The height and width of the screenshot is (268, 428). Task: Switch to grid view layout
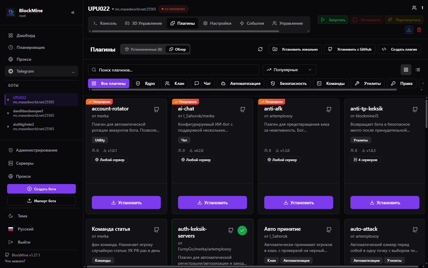[406, 70]
